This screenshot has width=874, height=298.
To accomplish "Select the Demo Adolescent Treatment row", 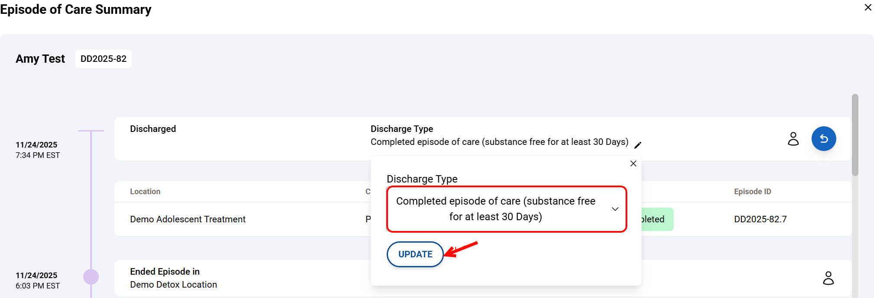I will (x=188, y=219).
